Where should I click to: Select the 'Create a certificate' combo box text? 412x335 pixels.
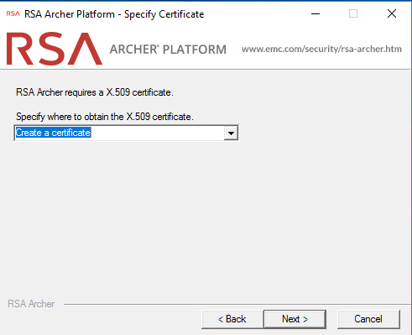tap(54, 133)
